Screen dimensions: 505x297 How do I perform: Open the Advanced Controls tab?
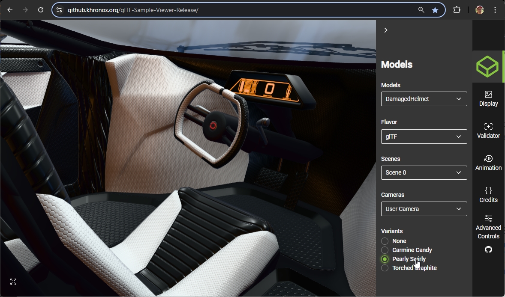pyautogui.click(x=488, y=227)
